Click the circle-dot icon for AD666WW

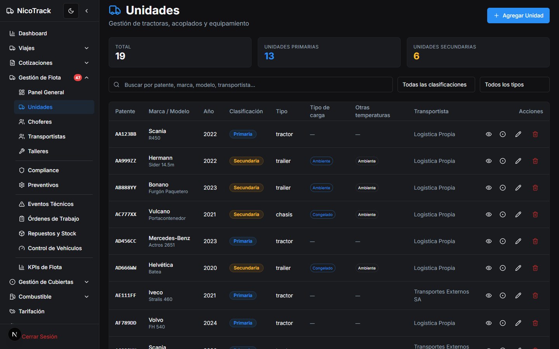coord(503,268)
